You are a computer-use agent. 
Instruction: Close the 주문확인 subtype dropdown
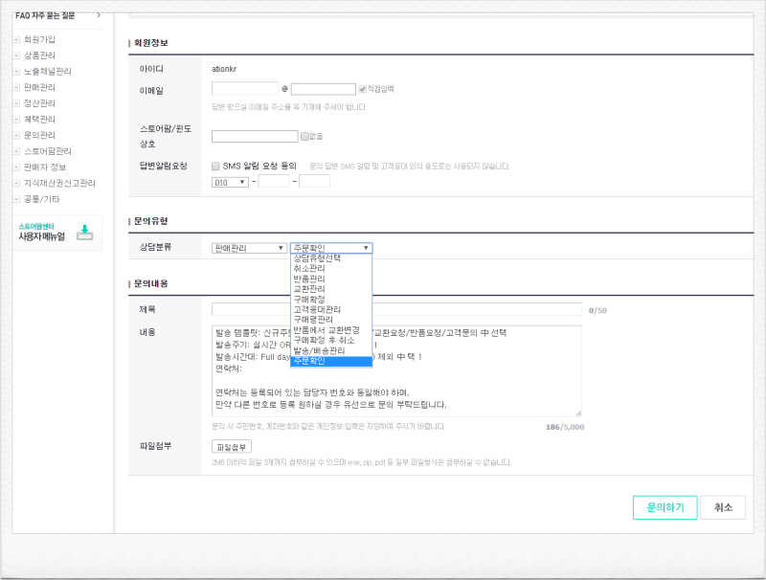[331, 248]
